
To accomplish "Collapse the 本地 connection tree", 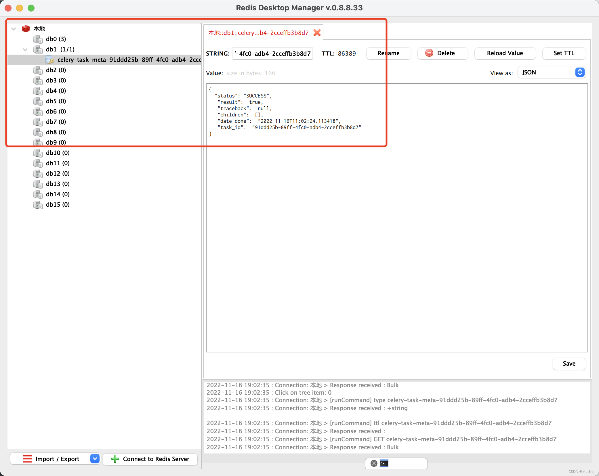I will (x=14, y=29).
